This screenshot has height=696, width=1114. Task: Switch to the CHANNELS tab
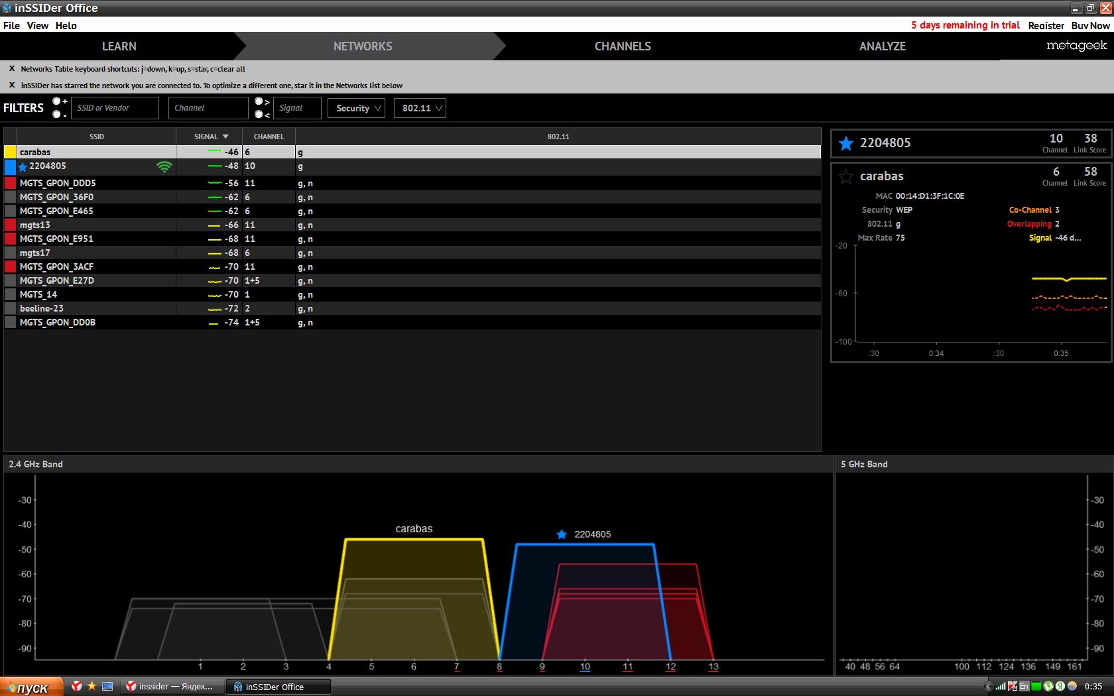pos(623,46)
